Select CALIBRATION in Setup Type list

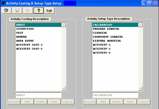115,25
